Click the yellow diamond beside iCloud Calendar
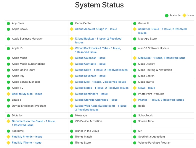Viewport: 196px width, 148px height. (72, 58)
